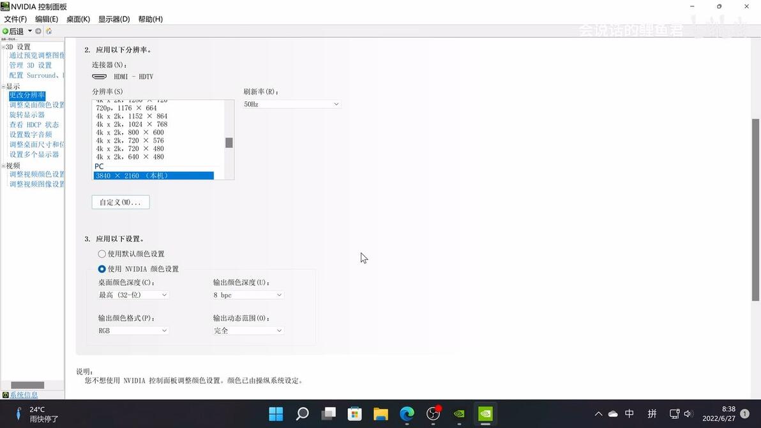Click the resolution list scrollbar thumb

pos(229,142)
